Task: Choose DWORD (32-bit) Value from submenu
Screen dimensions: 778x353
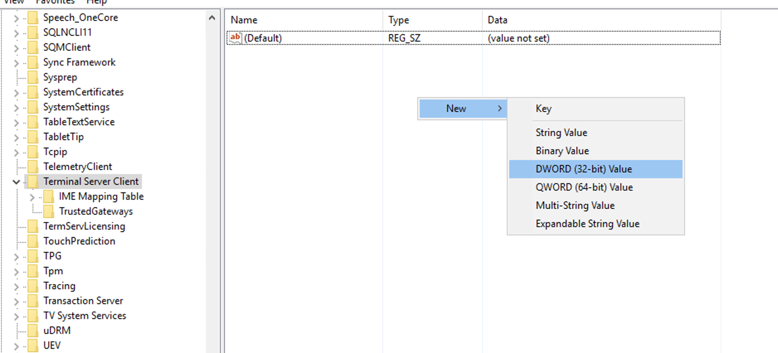Action: (x=583, y=169)
